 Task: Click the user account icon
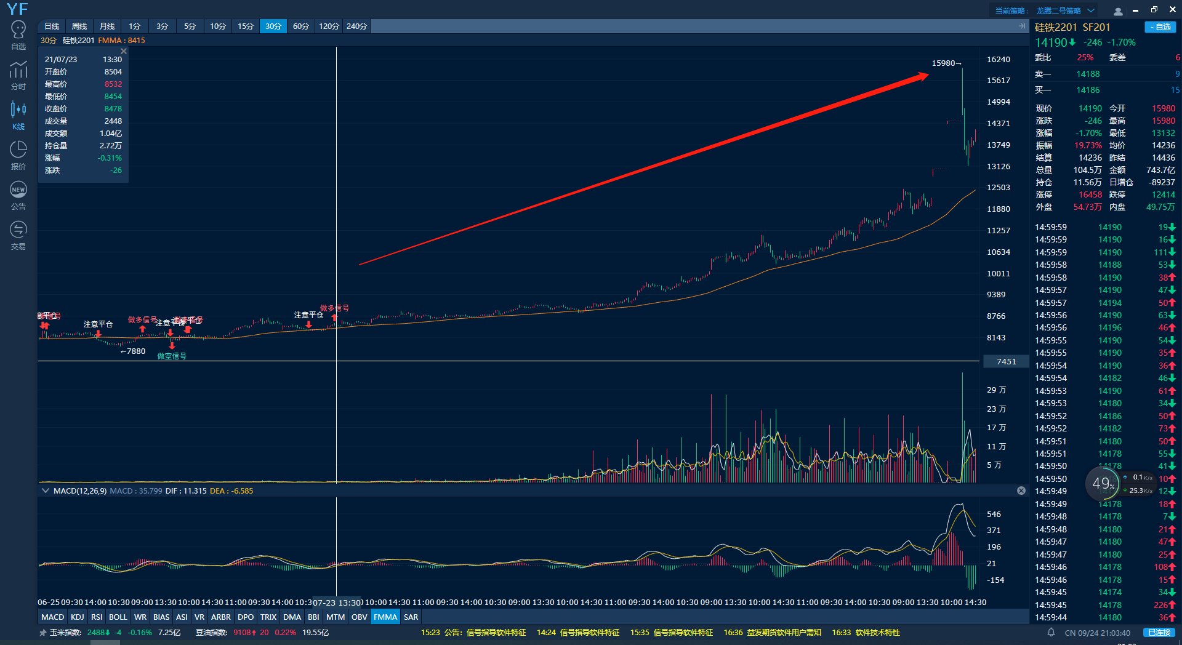[x=1118, y=11]
